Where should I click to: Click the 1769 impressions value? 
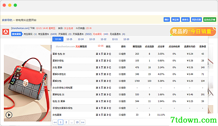(137, 81)
